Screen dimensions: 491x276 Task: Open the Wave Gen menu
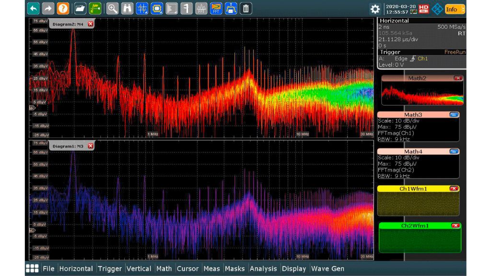(328, 269)
